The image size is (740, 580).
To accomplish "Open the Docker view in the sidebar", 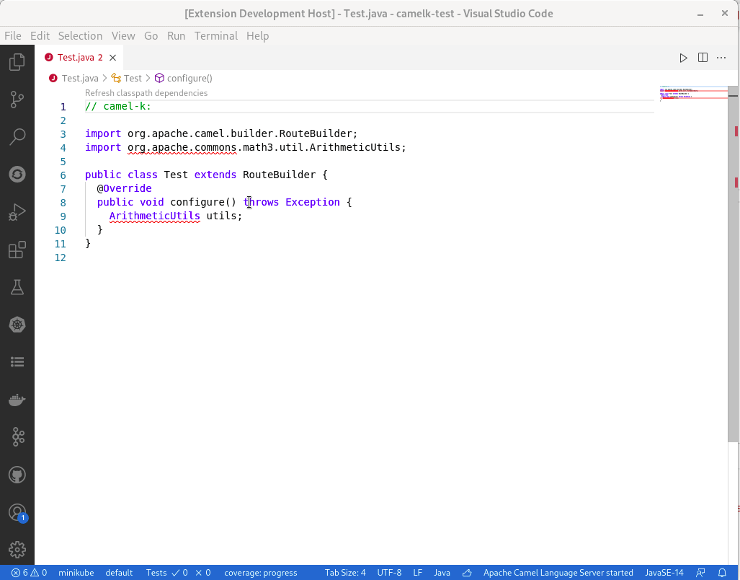I will pos(17,400).
